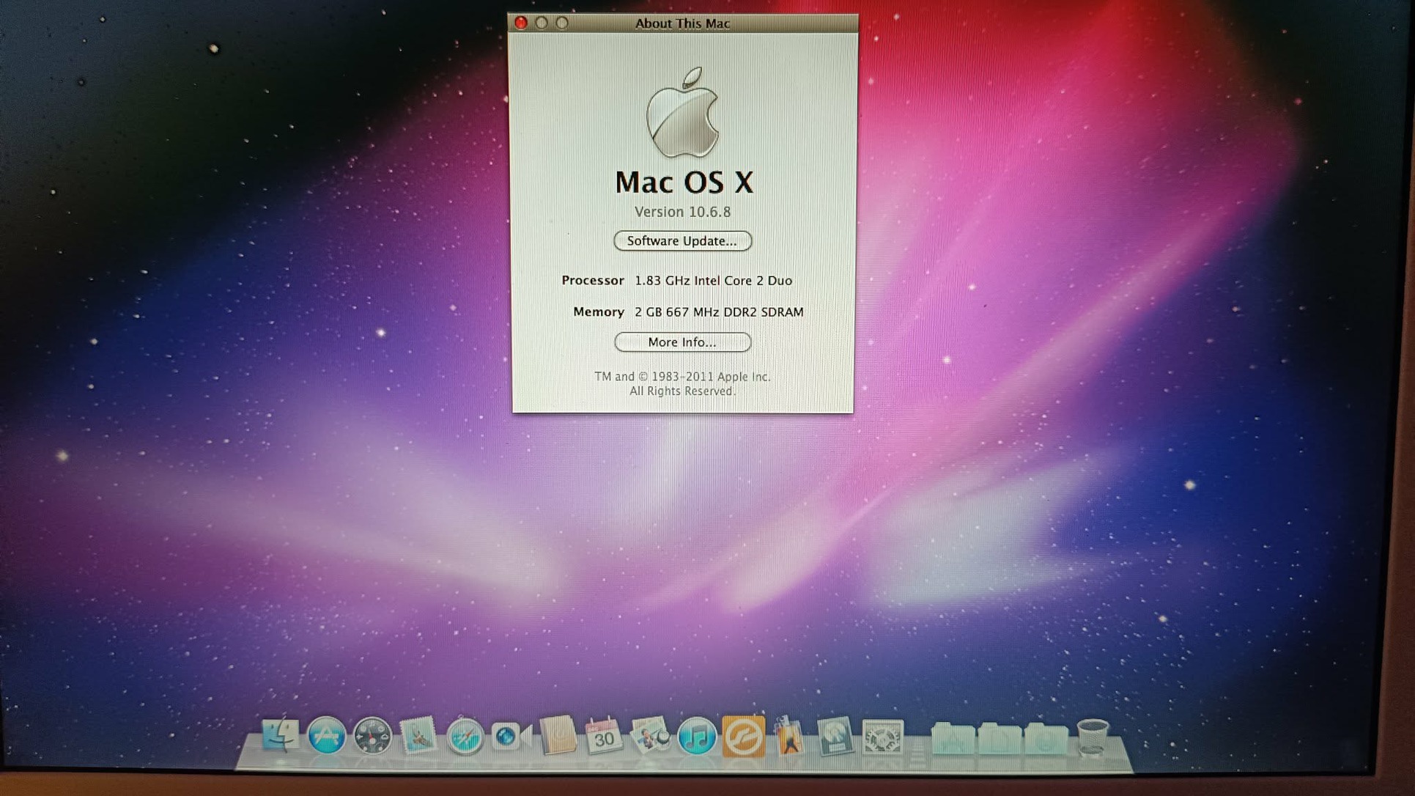
Task: Open System Preferences gear icon
Action: [x=882, y=737]
